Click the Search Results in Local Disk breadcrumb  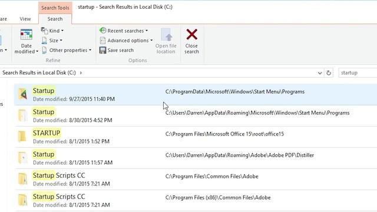[x=39, y=72]
